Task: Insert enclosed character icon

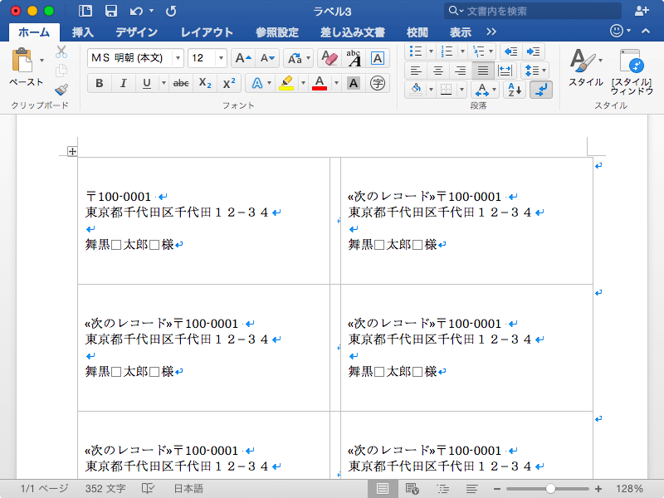Action: [x=378, y=84]
